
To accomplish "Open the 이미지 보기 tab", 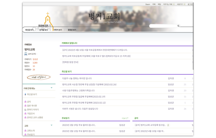I will click(58, 30).
